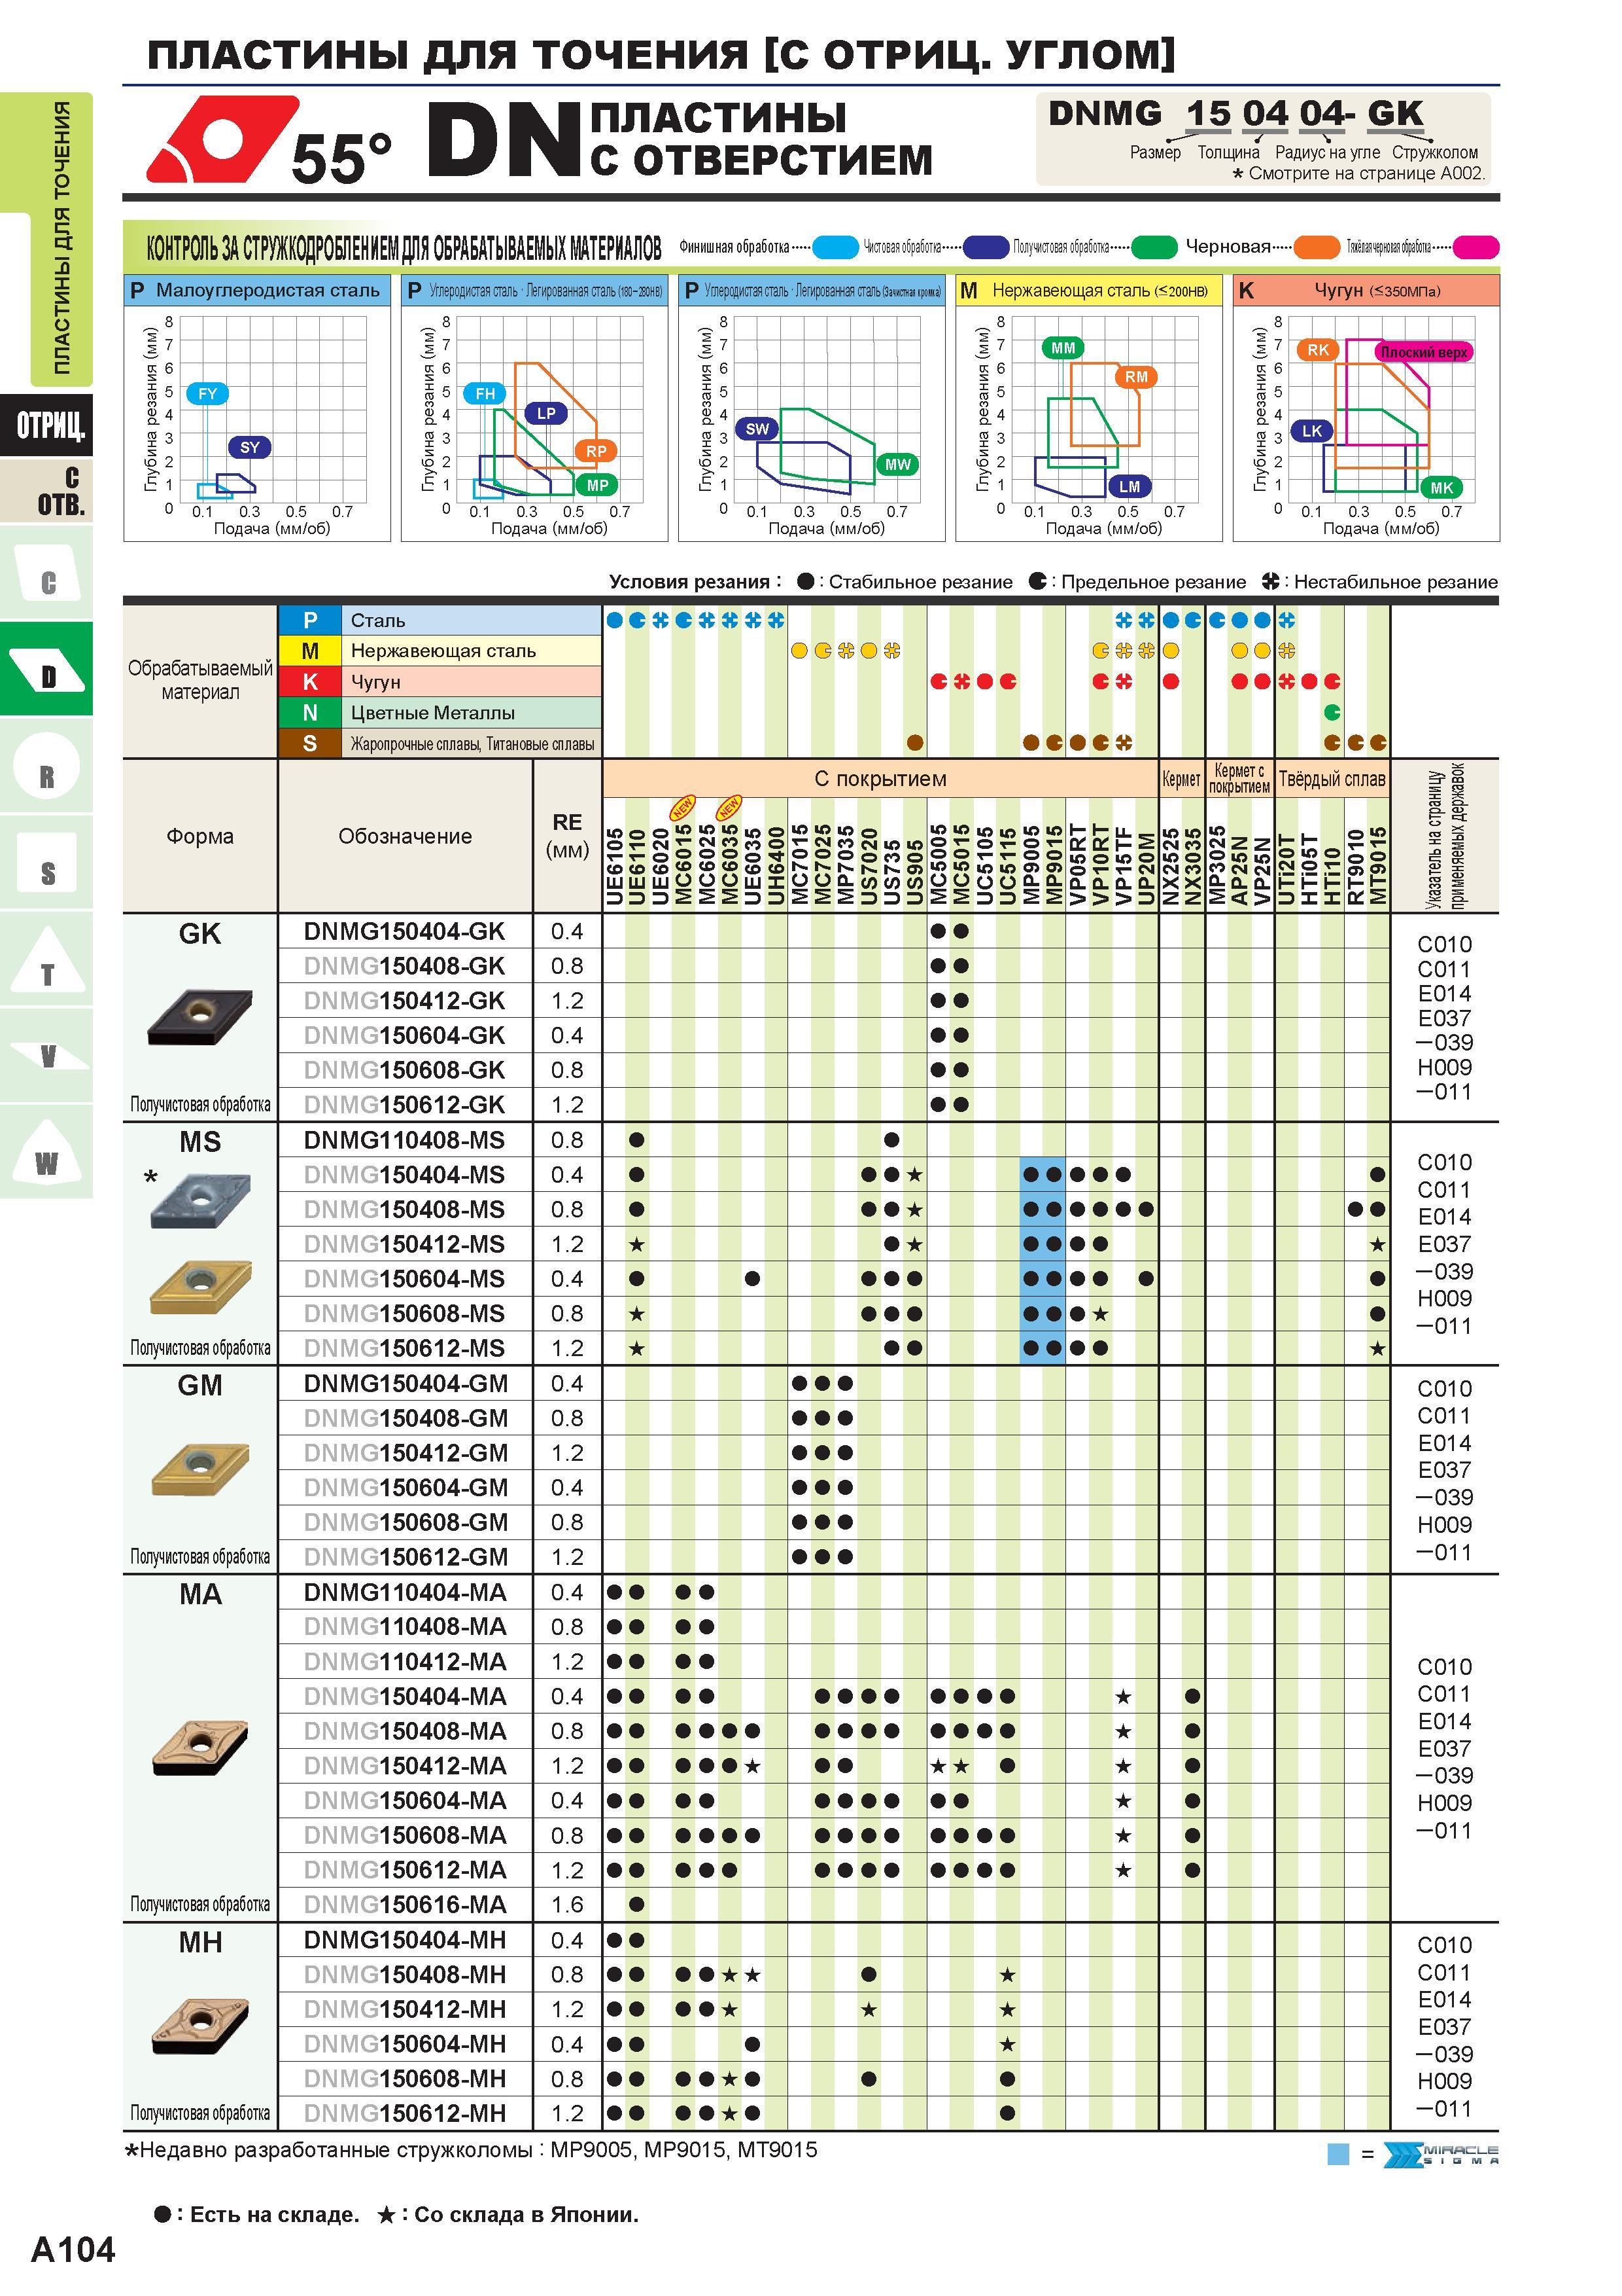Click the unstable cutting legend symbol
Screen dimensions: 1622x2296
(x=1270, y=581)
